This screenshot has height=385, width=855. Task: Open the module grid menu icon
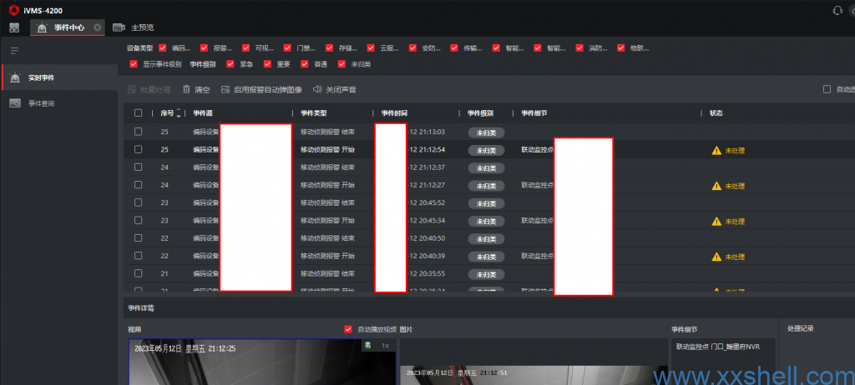pos(14,27)
